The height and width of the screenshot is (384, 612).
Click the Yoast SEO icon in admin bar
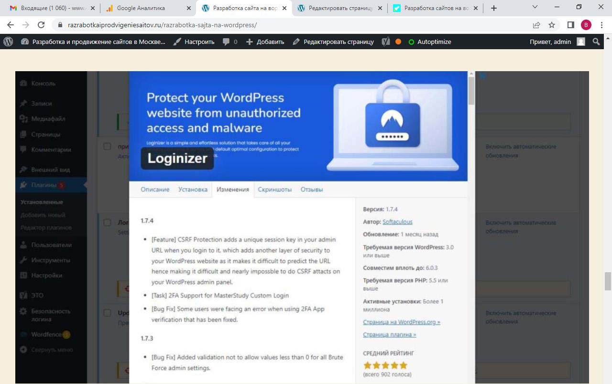[x=386, y=42]
